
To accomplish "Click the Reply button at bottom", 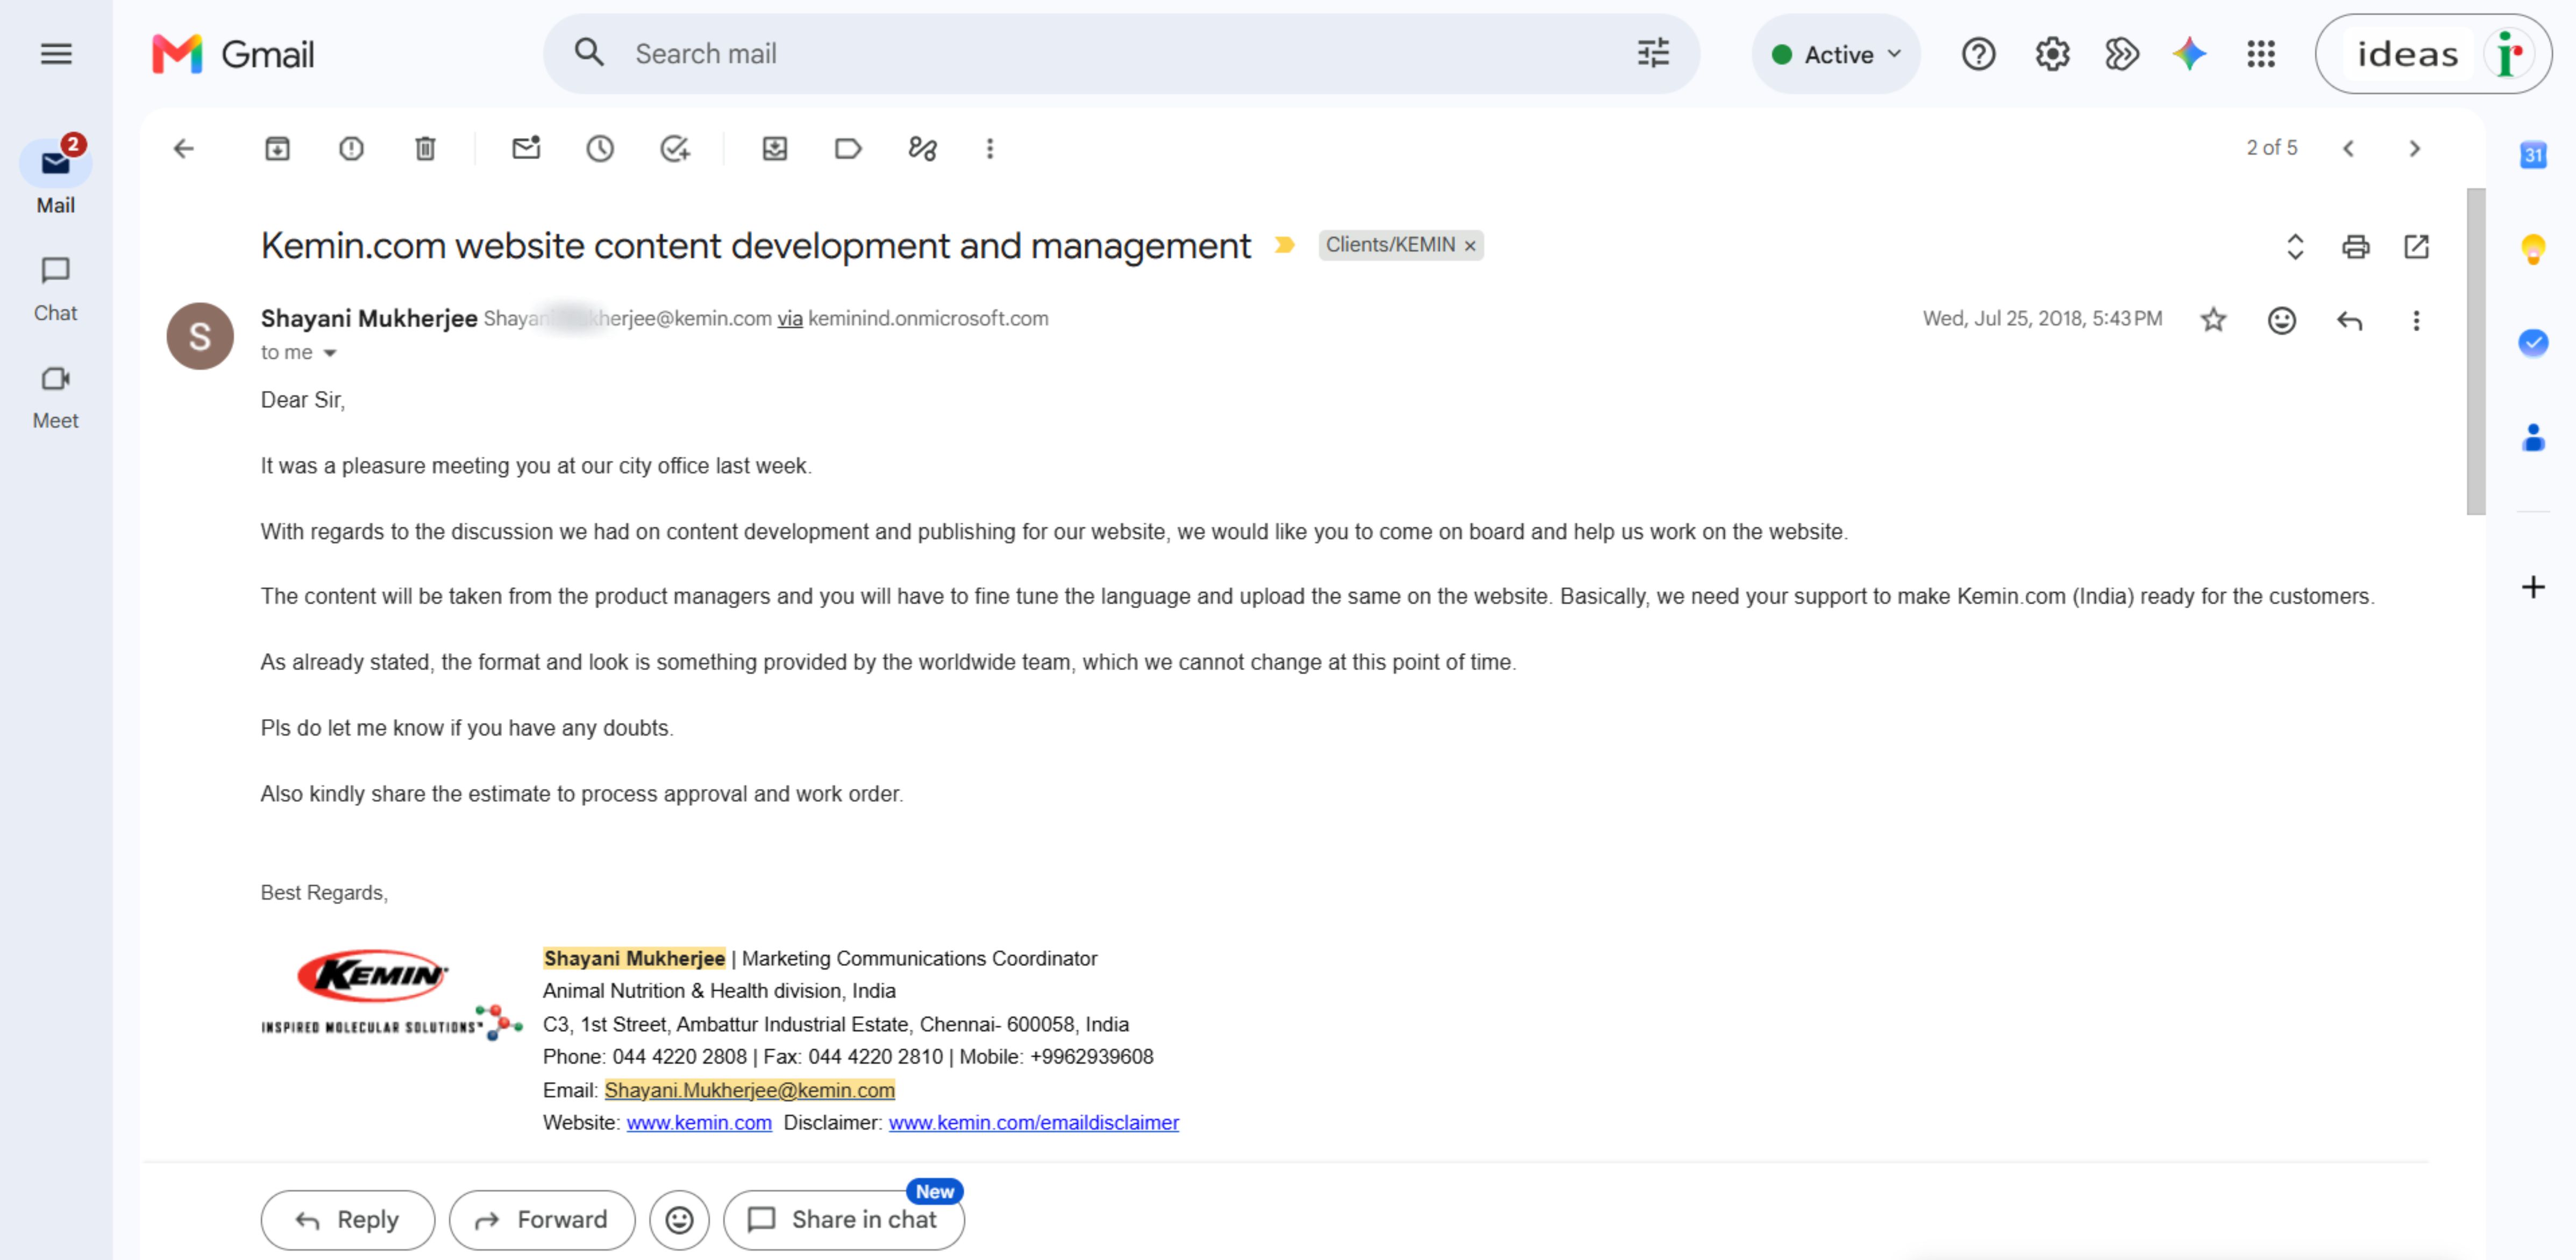I will click(x=347, y=1220).
